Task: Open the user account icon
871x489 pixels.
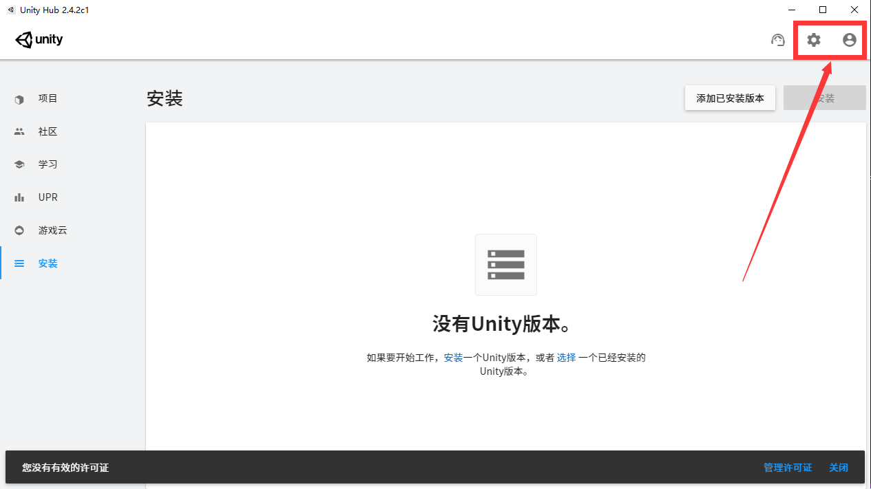Action: 850,40
